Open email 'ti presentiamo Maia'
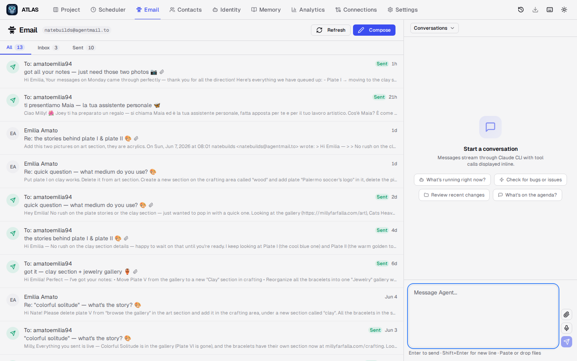 point(202,105)
